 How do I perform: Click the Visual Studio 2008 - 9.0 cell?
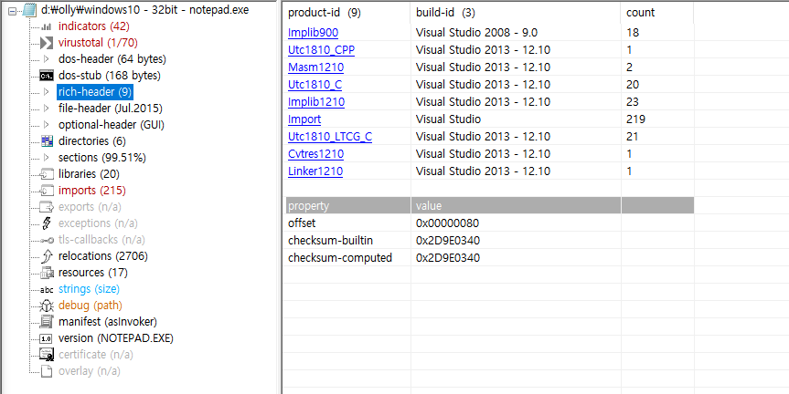coord(476,33)
